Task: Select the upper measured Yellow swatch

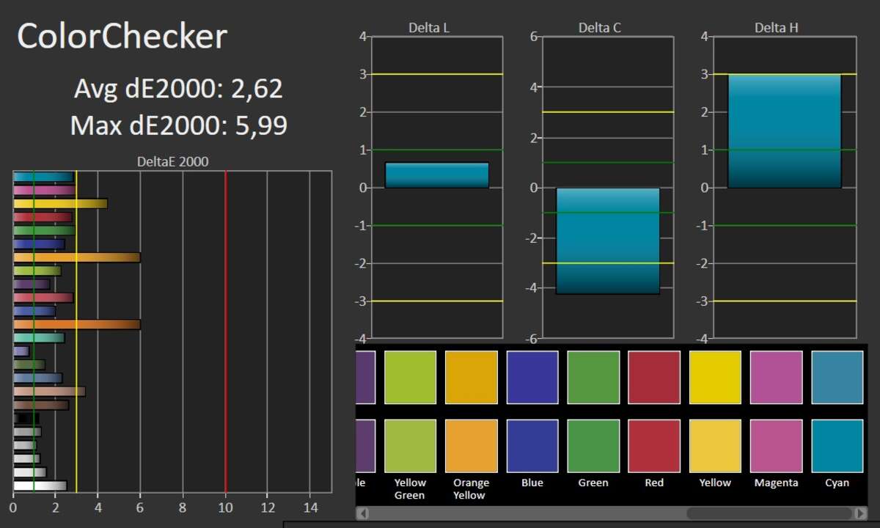Action: [x=715, y=377]
